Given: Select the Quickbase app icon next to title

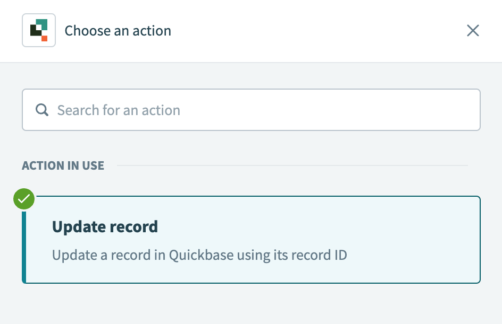Looking at the screenshot, I should [x=38, y=30].
